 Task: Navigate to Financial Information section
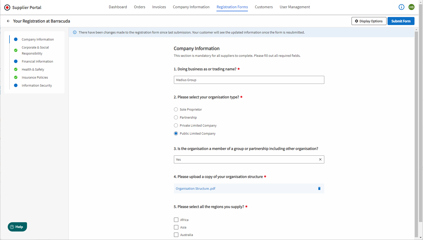[37, 61]
